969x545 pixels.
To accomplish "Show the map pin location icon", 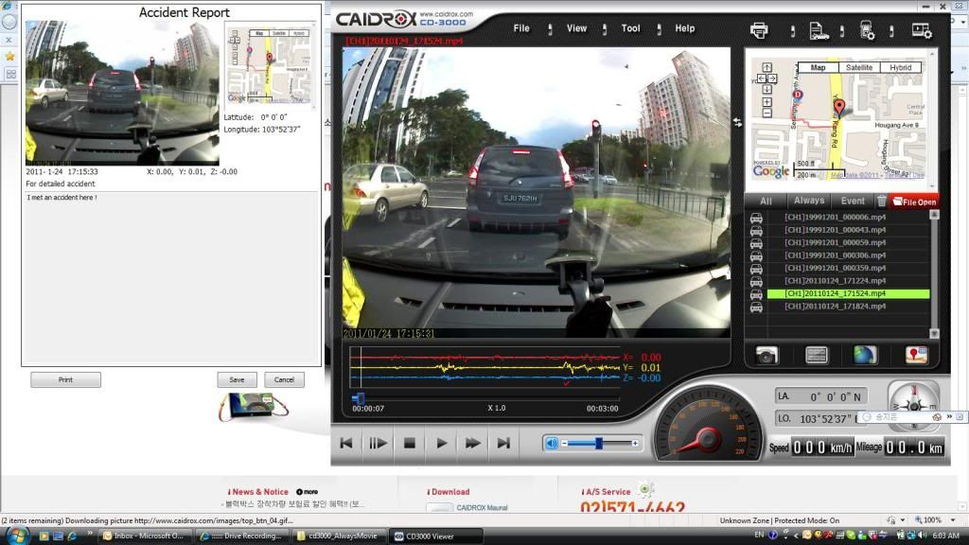I will pyautogui.click(x=916, y=355).
